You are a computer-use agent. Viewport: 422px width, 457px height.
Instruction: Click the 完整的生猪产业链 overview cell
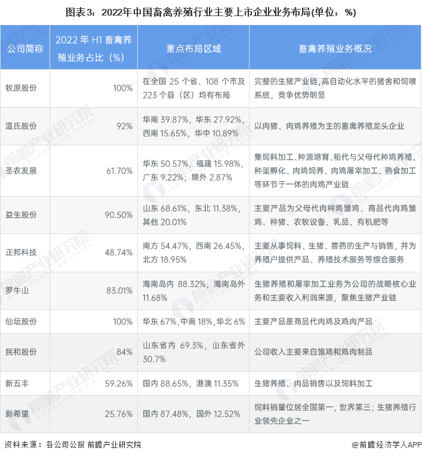(x=335, y=88)
